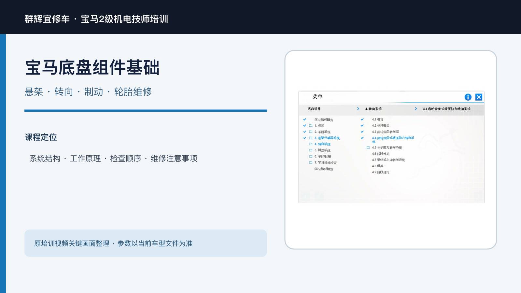Click the header text 群辉宜修车 · 宝马2级机电技师培训
Image resolution: width=521 pixels, height=293 pixels.
pos(96,19)
